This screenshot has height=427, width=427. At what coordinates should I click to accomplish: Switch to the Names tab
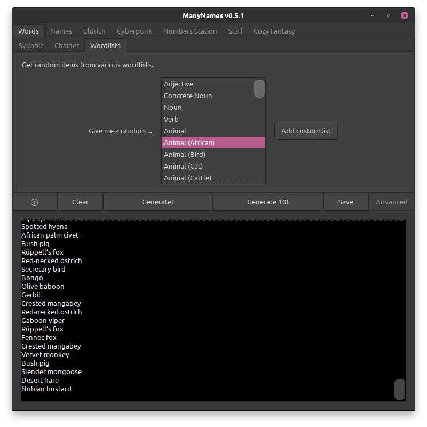click(x=61, y=31)
